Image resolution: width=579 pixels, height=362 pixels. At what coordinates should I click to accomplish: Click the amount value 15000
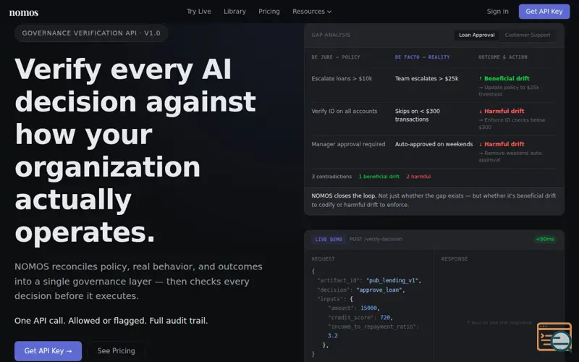368,308
